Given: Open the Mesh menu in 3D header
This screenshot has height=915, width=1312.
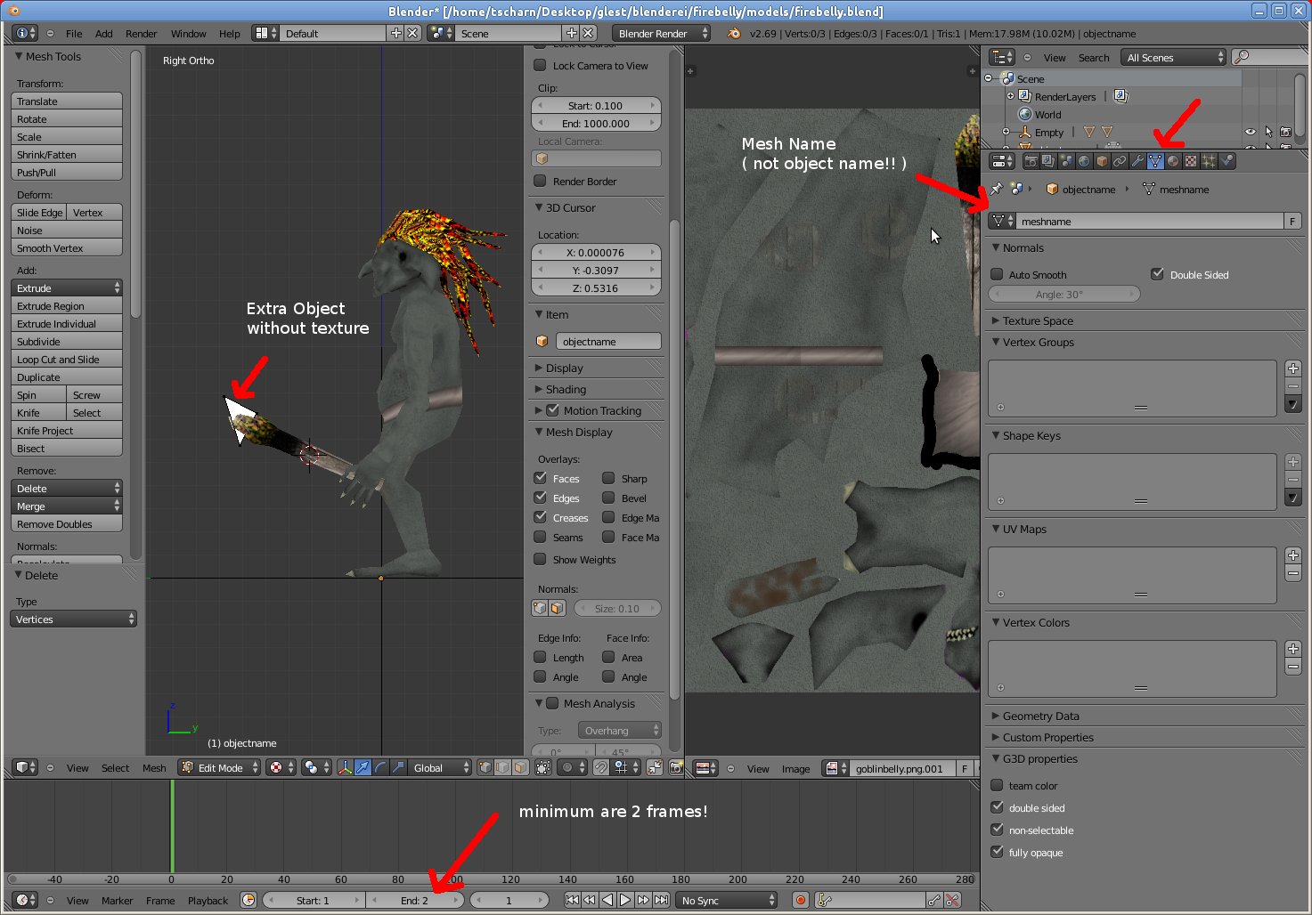Looking at the screenshot, I should tap(154, 767).
